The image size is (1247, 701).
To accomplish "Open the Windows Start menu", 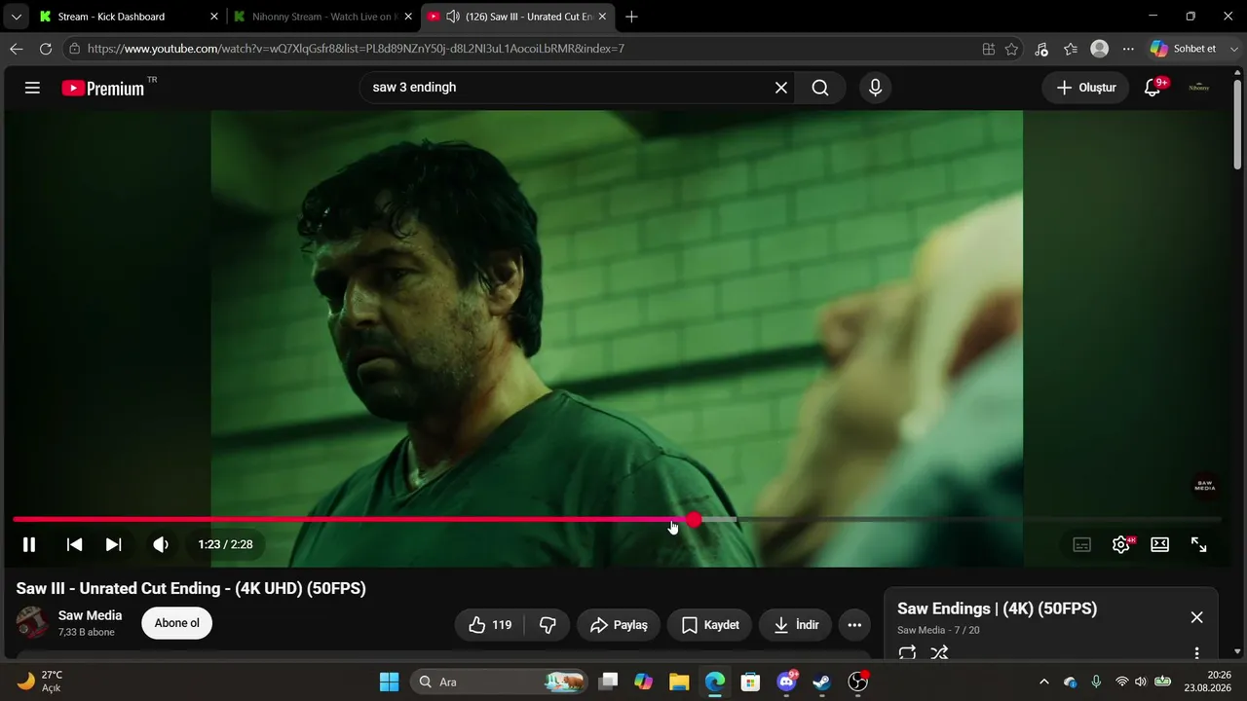I will (389, 682).
